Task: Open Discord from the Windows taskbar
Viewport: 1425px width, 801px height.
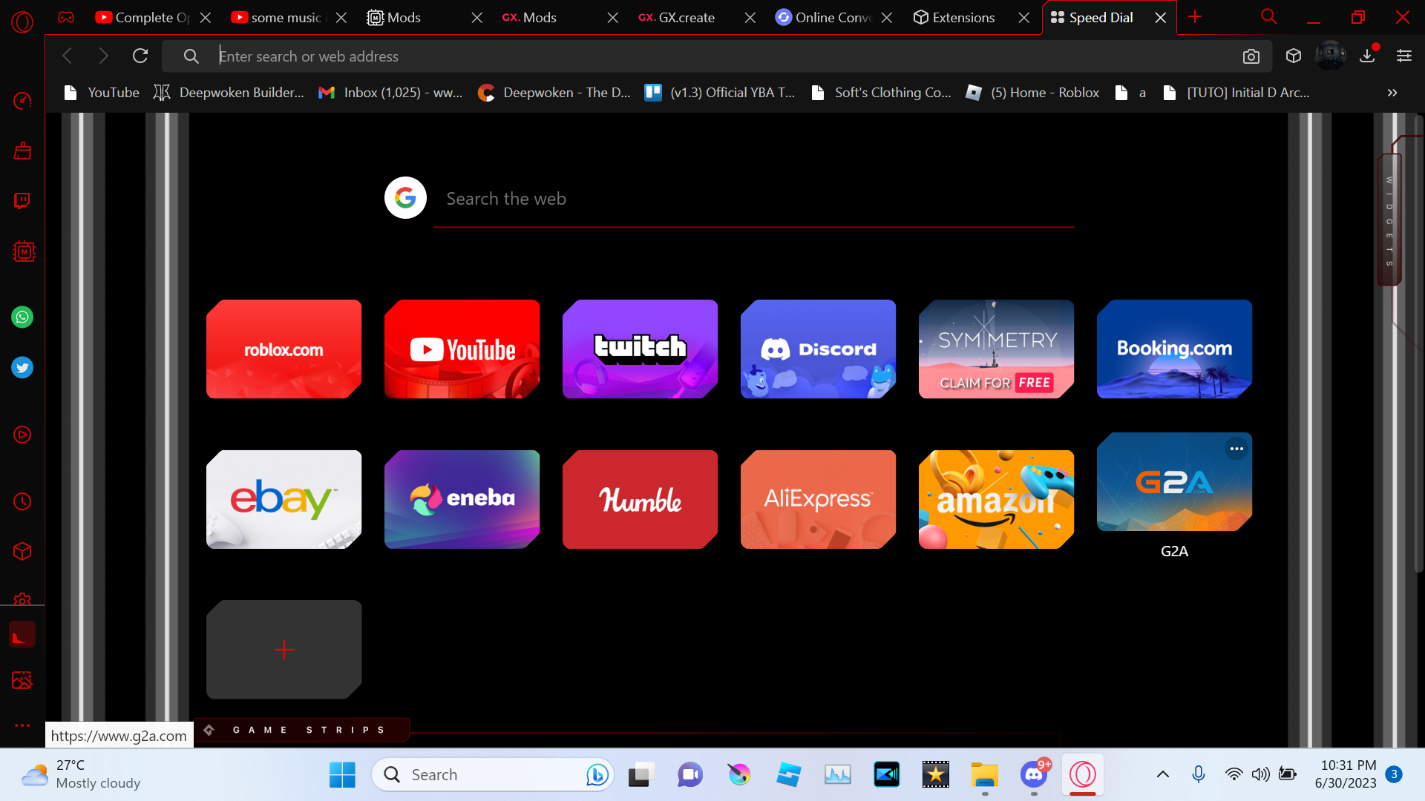Action: coord(1034,775)
